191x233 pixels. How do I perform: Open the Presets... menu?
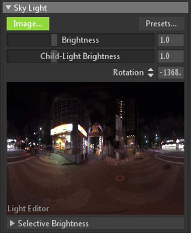[x=162, y=24]
